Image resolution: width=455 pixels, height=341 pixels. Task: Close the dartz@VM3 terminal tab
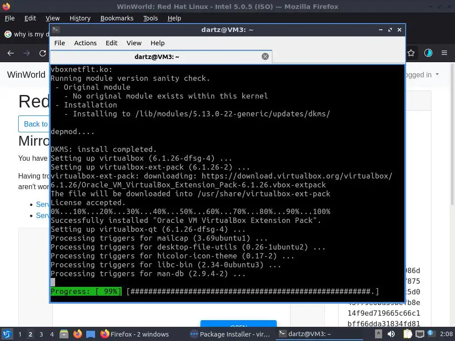coord(265,56)
